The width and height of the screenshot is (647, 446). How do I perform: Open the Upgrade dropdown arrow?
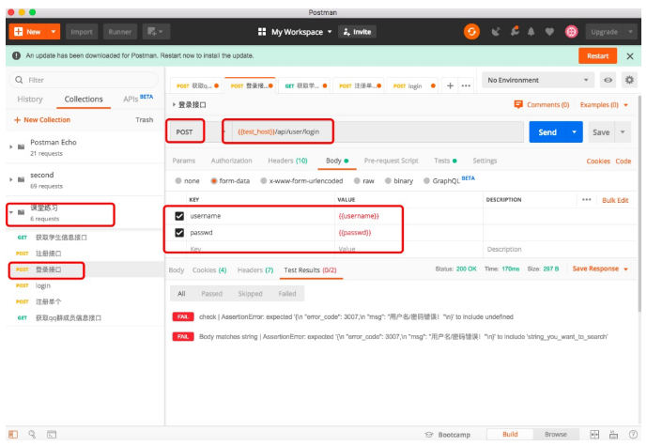630,32
